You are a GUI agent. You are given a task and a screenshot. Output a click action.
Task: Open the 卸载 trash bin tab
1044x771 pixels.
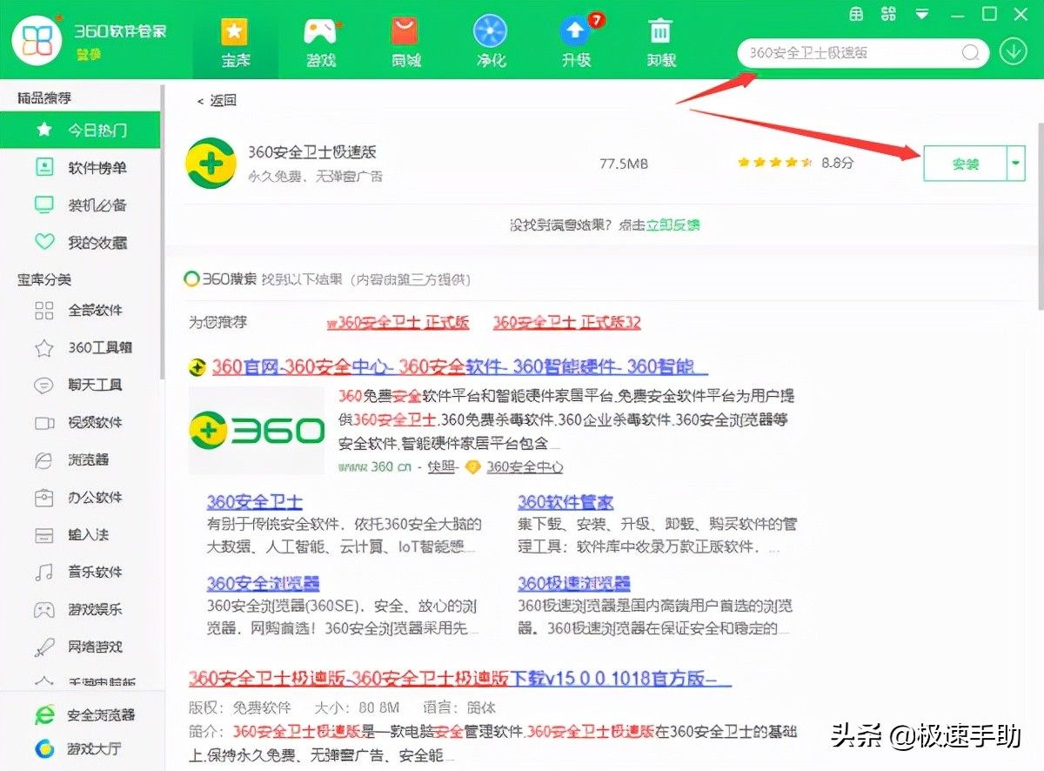tap(661, 41)
